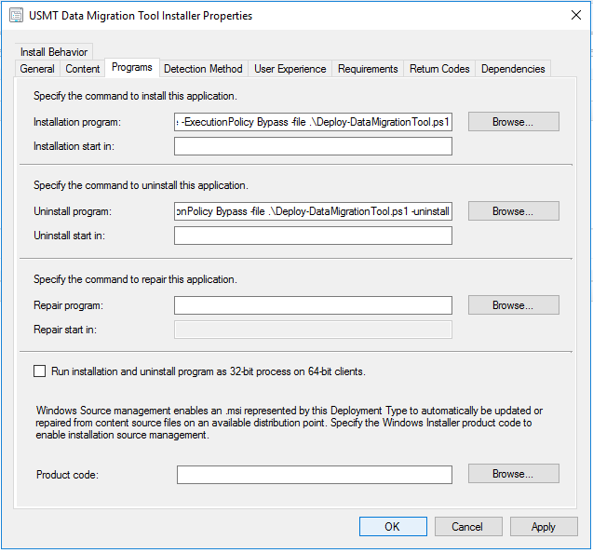This screenshot has width=593, height=553.
Task: Apply the program settings
Action: [544, 527]
